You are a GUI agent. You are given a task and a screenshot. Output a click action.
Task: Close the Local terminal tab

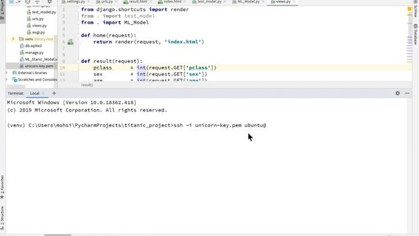point(43,93)
